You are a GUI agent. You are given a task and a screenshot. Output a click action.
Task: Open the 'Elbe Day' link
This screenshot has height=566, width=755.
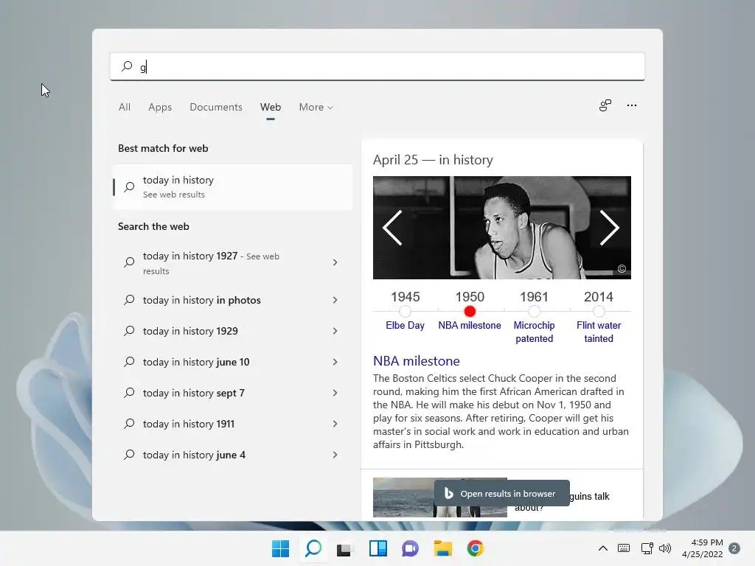[405, 325]
